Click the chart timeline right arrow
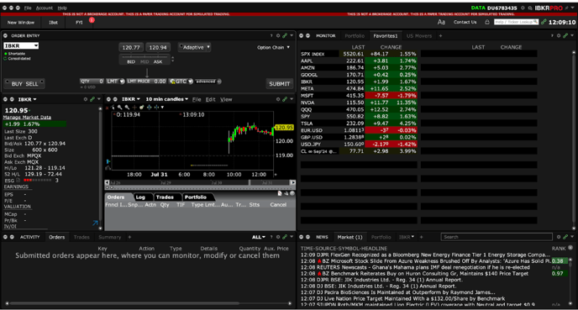 (292, 182)
